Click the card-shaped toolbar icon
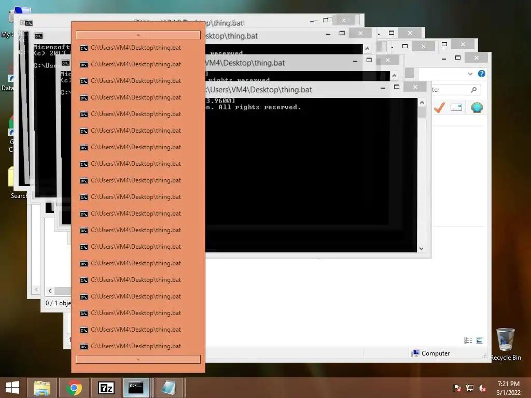 (456, 108)
